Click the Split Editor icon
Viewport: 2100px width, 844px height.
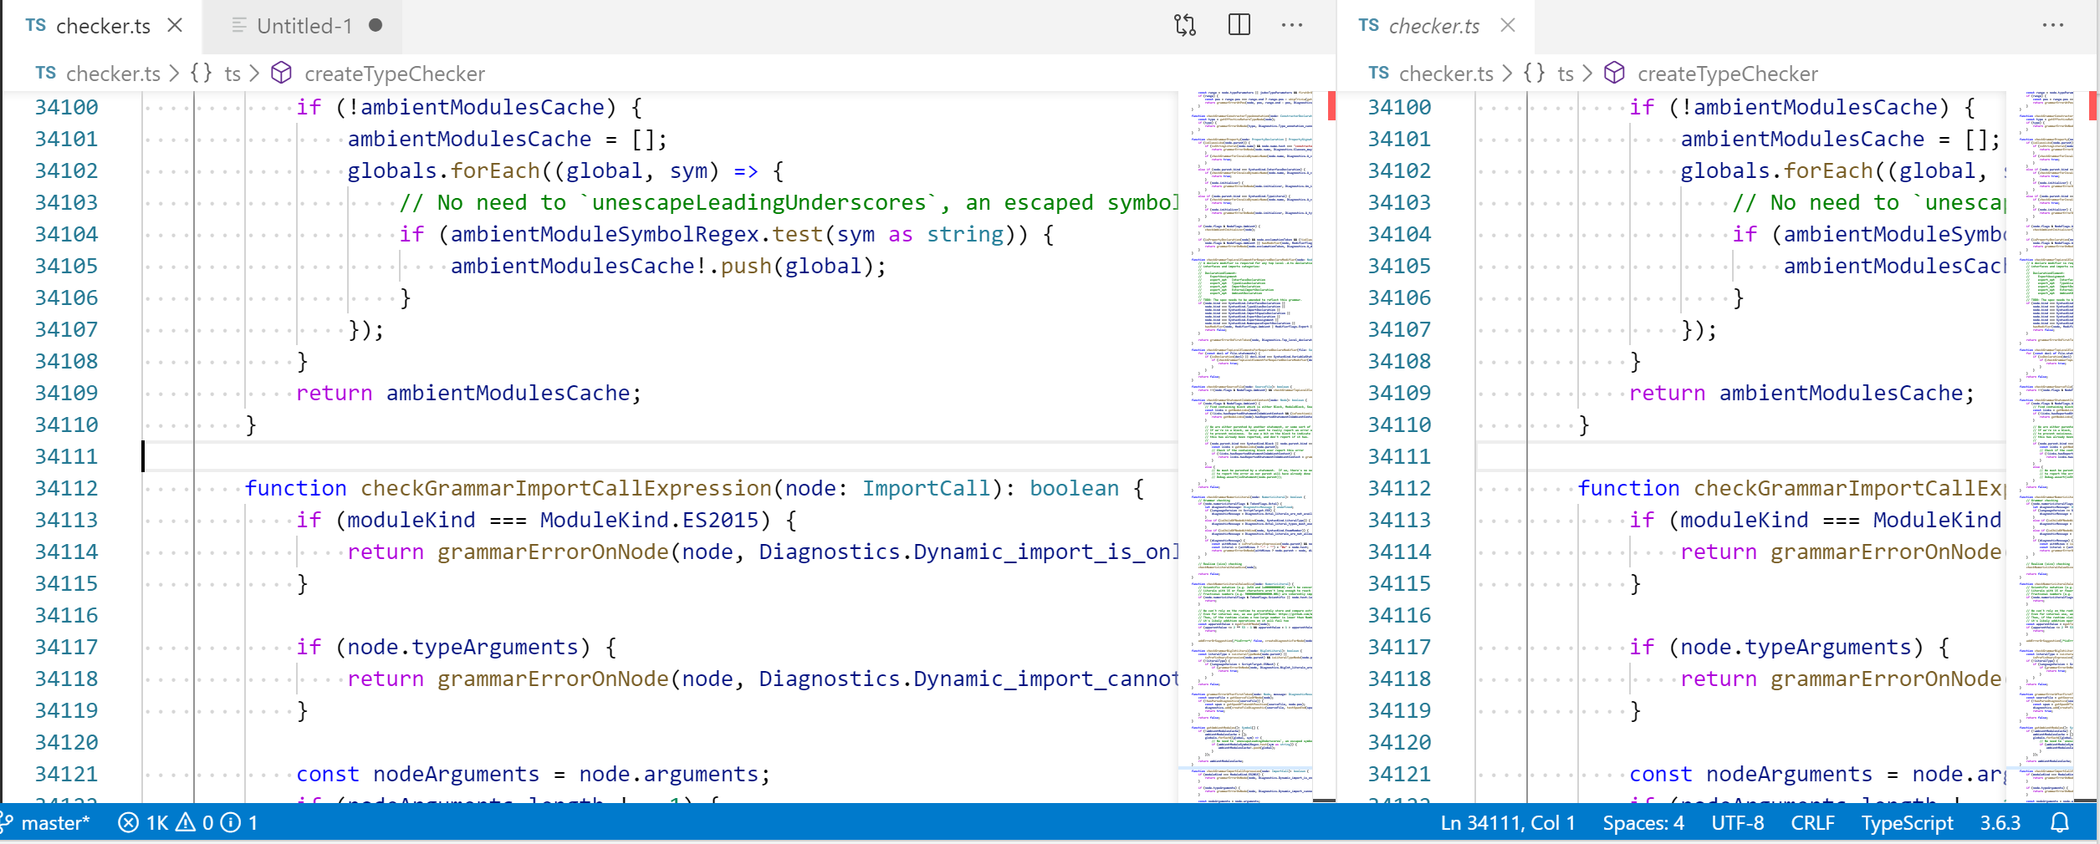1239,25
